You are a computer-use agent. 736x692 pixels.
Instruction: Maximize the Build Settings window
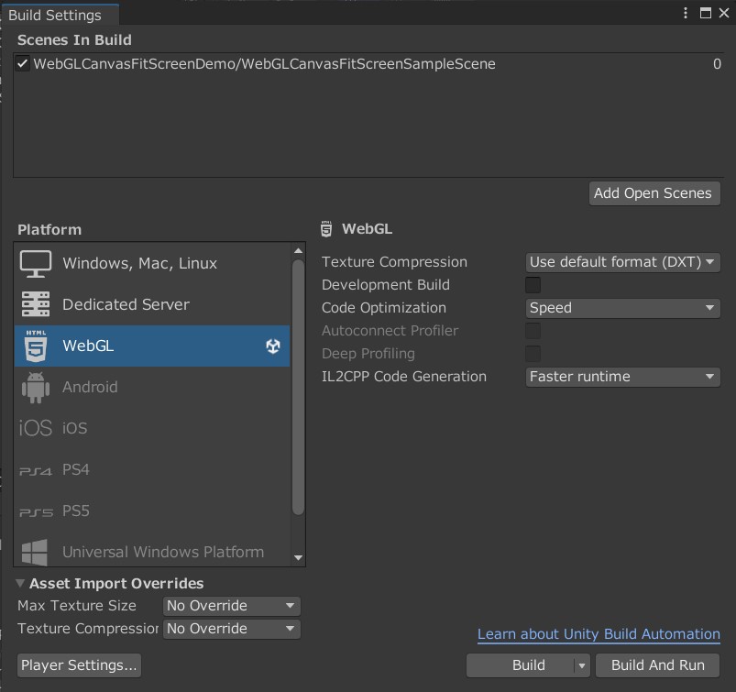705,13
